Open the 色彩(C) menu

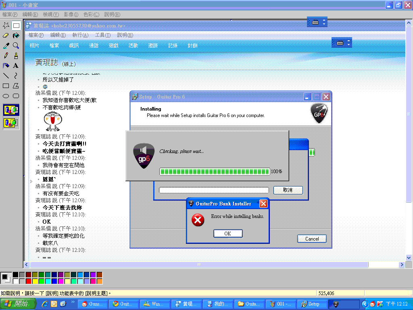coord(91,15)
